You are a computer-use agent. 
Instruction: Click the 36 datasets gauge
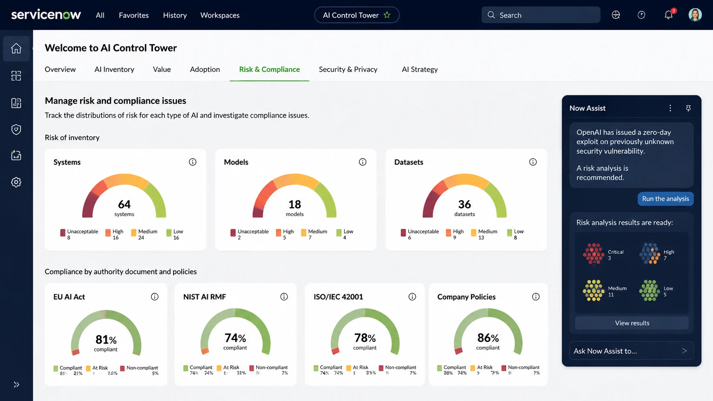465,196
